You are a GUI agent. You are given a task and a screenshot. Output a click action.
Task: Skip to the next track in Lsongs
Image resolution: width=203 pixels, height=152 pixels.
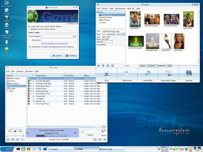coord(20,131)
